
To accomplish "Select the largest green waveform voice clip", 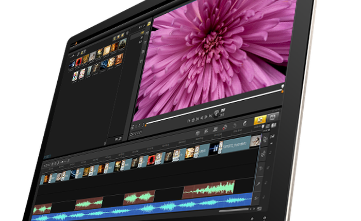I will tap(209, 189).
